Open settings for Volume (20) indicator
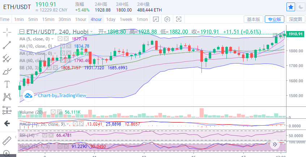This screenshot has height=157, width=306. (x=53, y=112)
